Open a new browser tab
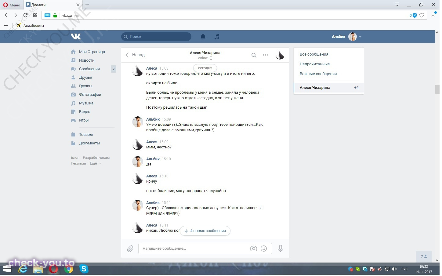The width and height of the screenshot is (442, 276). tap(88, 5)
